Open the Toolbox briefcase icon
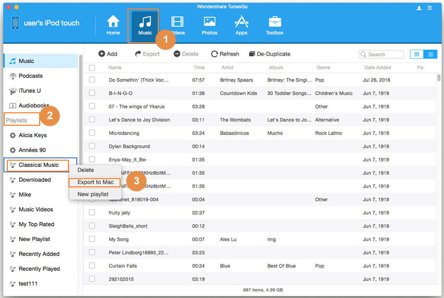Viewport: 444px width, 298px height. 274,22
